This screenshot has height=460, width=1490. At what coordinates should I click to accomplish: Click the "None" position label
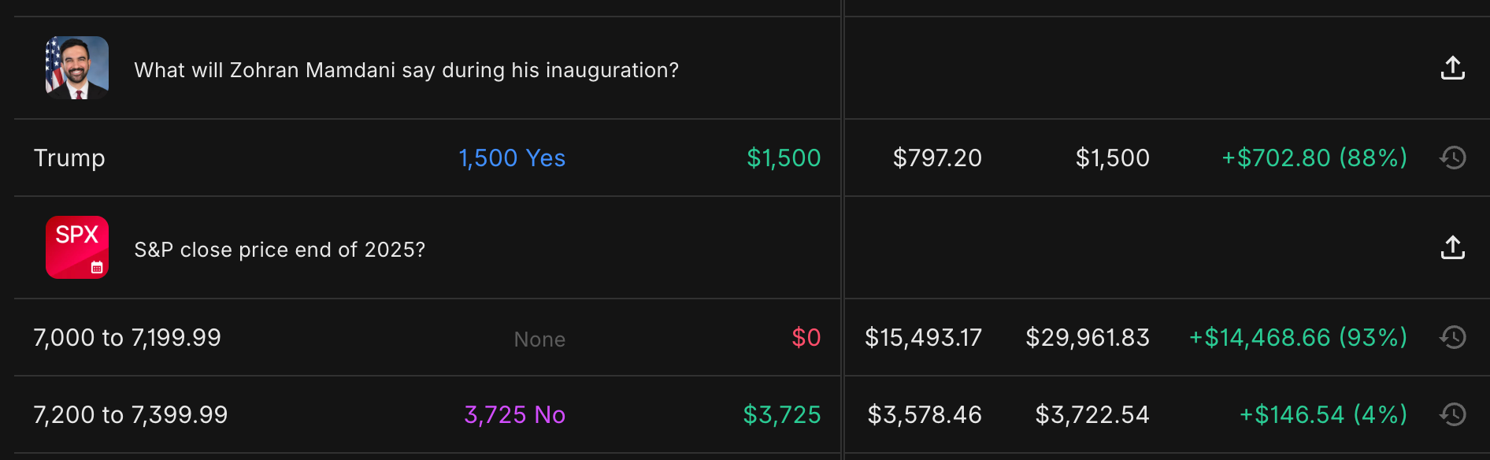pyautogui.click(x=539, y=339)
